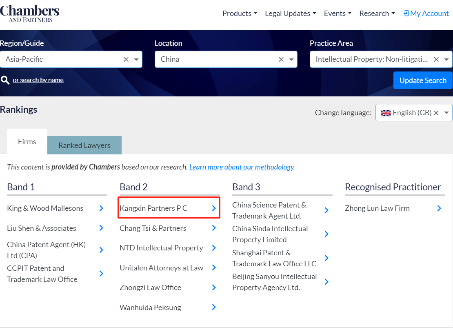Clear the English (GB) language selection
The width and height of the screenshot is (453, 328).
pos(436,113)
